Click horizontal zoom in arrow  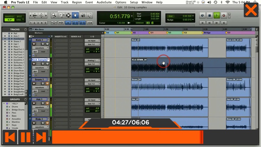pos(46,15)
